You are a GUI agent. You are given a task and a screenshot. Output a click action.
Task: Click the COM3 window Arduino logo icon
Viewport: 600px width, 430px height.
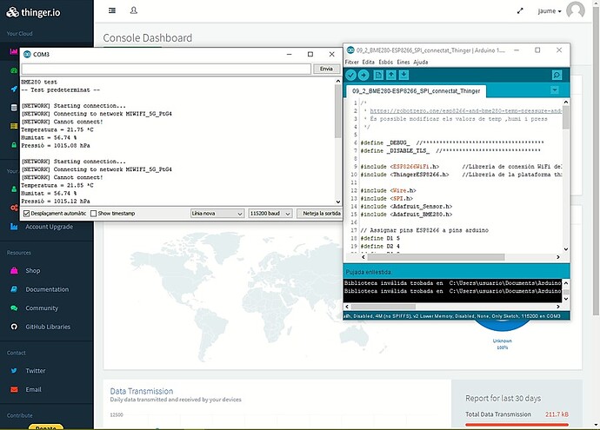27,54
